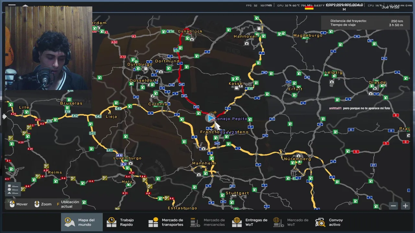Click the Zoom mouse hint
The image size is (415, 233).
point(43,204)
